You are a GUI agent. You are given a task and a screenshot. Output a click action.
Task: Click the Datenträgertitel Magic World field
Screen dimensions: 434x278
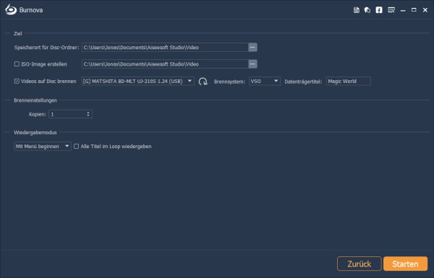click(x=348, y=82)
